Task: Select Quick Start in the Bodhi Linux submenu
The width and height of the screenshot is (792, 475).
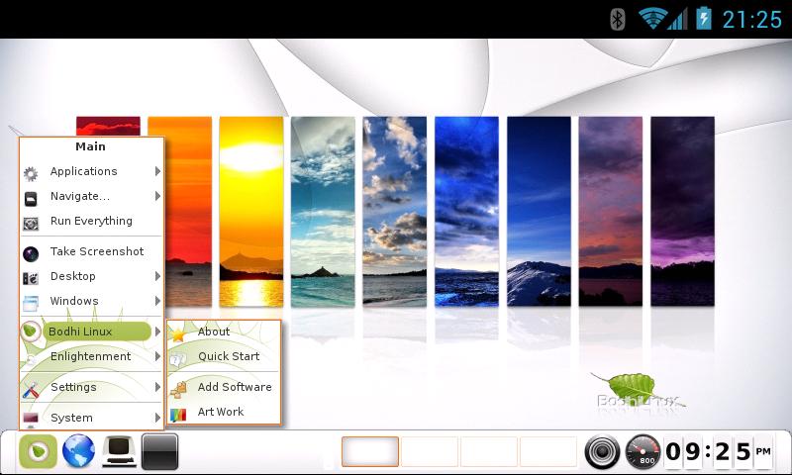Action: (228, 357)
